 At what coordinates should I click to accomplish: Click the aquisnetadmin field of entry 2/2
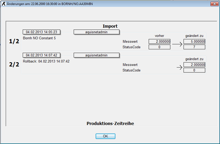96,55
